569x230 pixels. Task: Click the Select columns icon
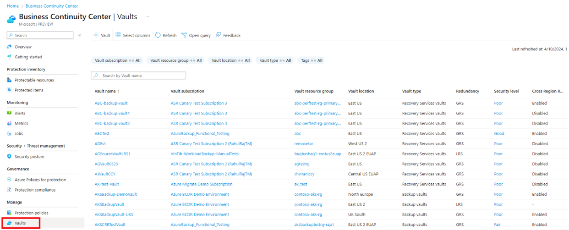coord(118,35)
